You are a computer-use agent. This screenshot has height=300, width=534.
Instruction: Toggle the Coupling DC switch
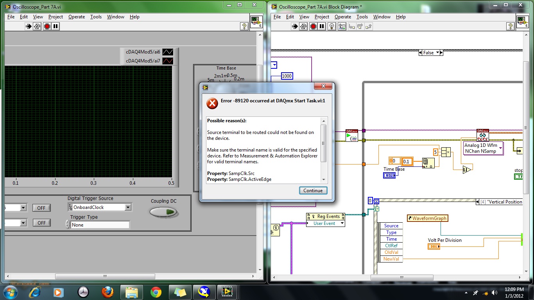coord(164,212)
